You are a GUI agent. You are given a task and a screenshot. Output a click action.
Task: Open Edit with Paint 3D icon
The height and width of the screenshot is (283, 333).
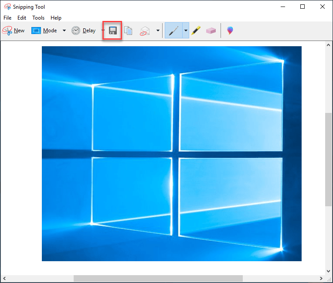[x=230, y=31]
